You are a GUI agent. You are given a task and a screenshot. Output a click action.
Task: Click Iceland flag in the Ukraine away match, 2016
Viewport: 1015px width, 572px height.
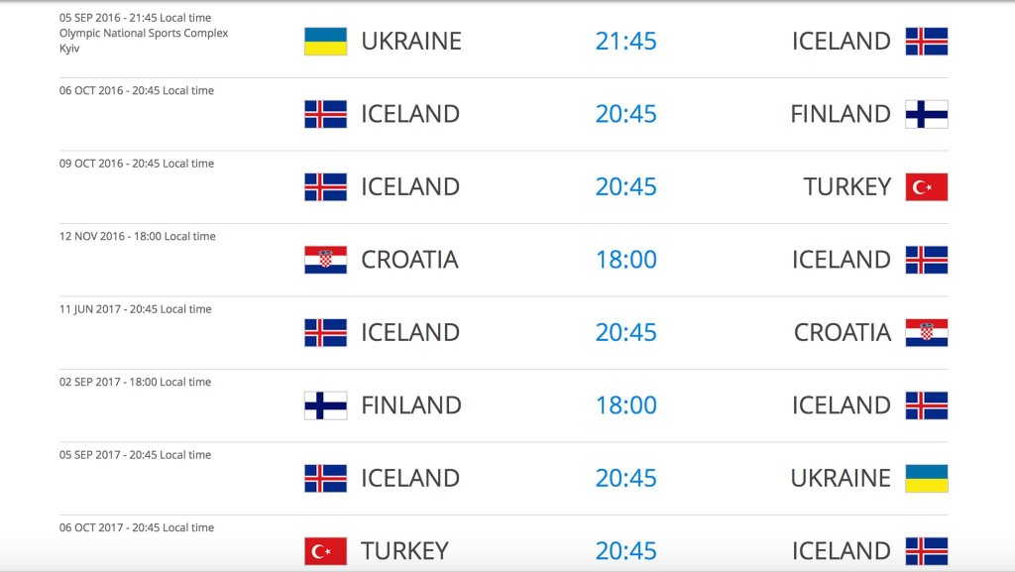click(x=926, y=41)
